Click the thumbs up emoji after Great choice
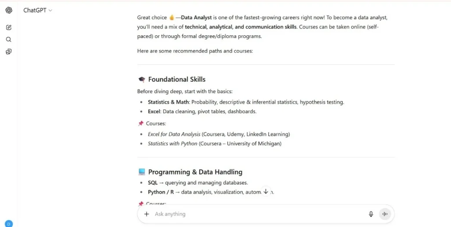Viewport: 451px width, 227px height. tap(172, 18)
